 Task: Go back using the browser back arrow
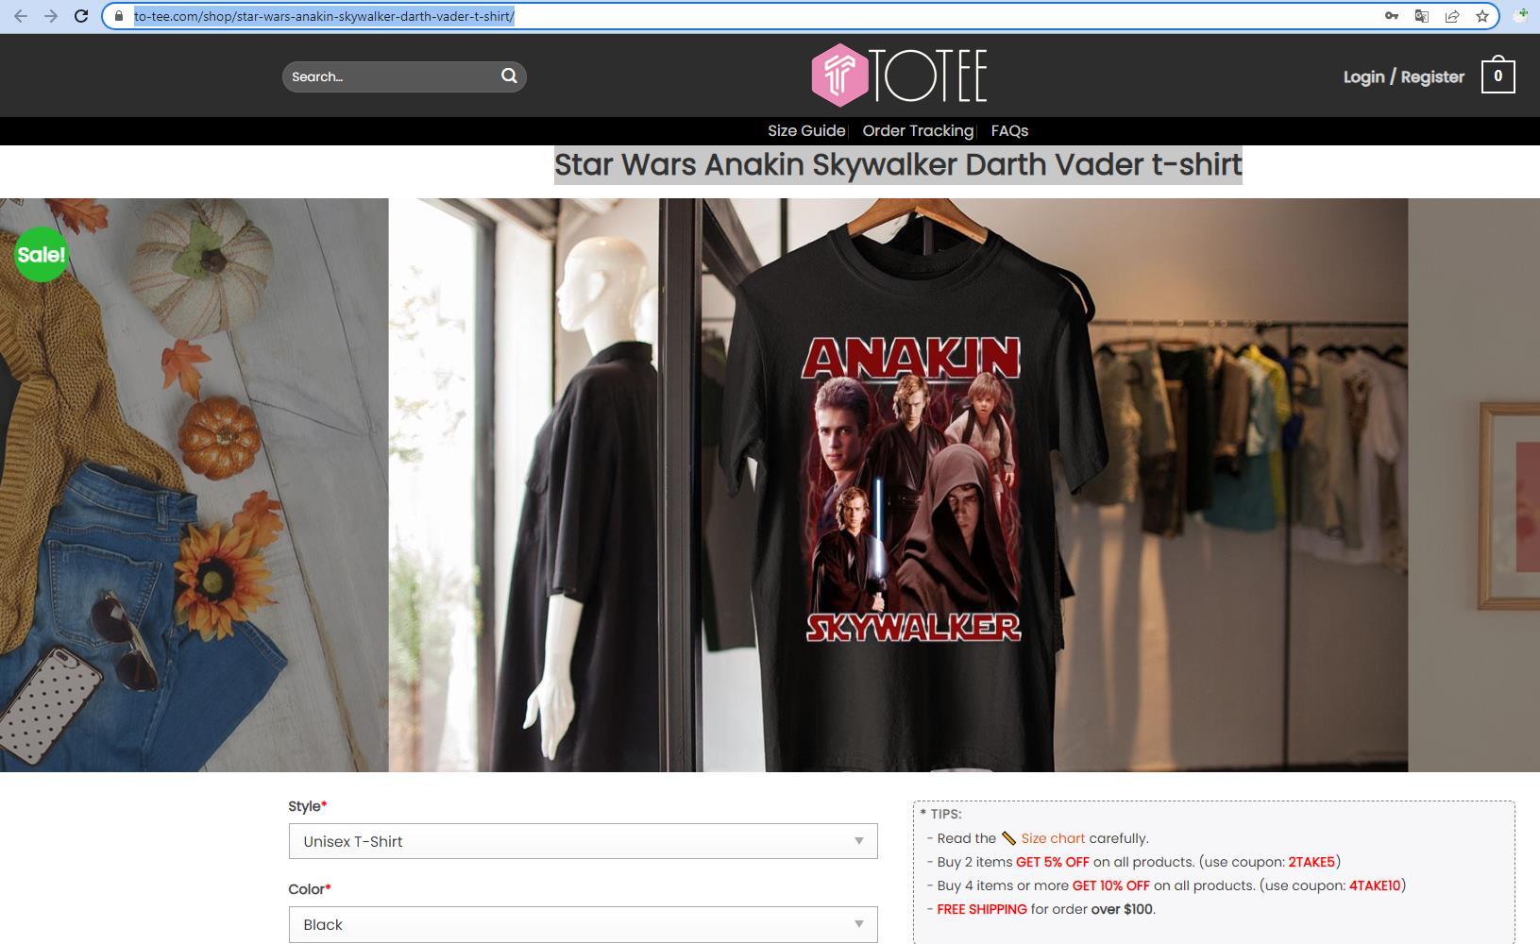[x=21, y=16]
